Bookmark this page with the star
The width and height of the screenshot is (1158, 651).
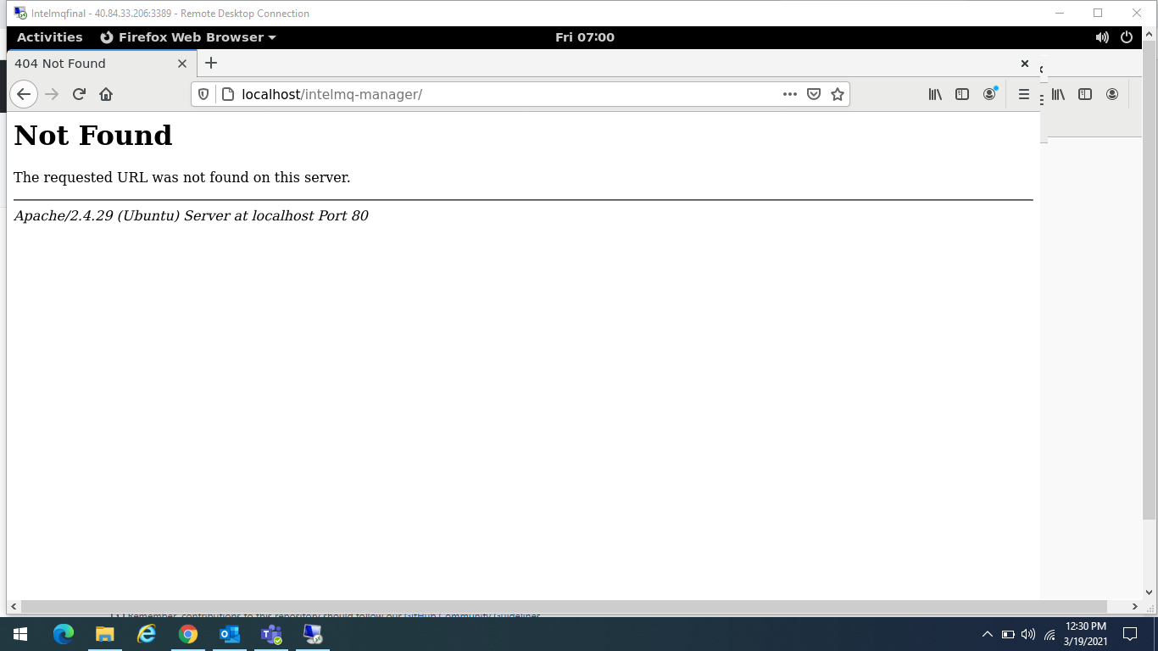point(838,94)
